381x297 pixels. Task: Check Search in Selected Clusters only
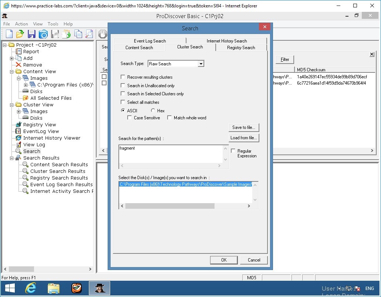123,94
